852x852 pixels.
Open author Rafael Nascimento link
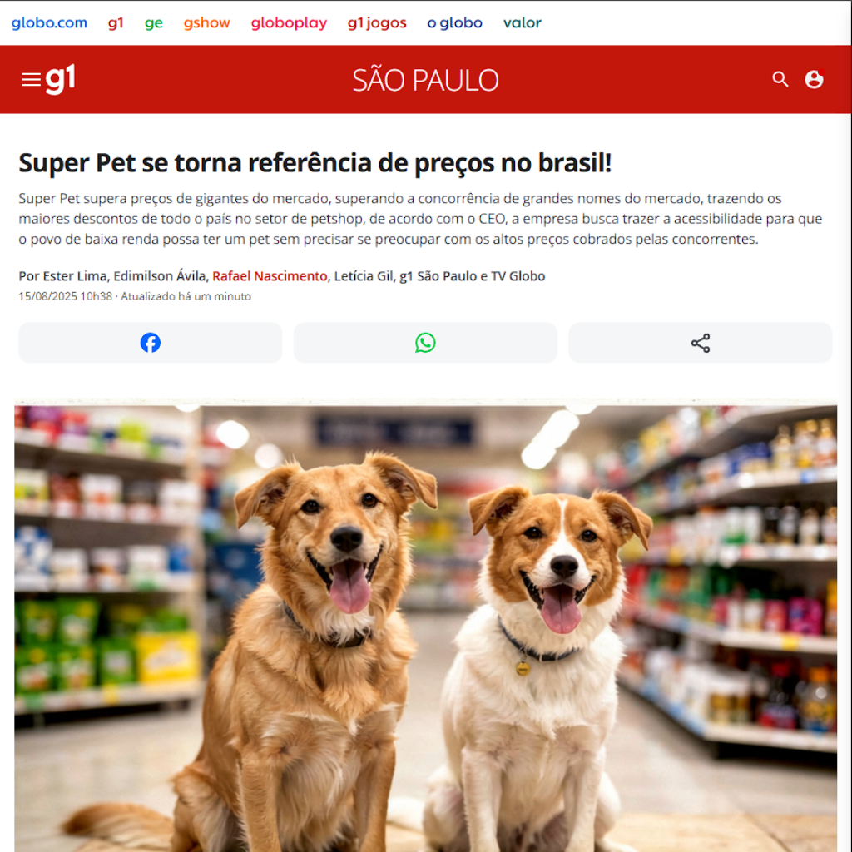(270, 276)
